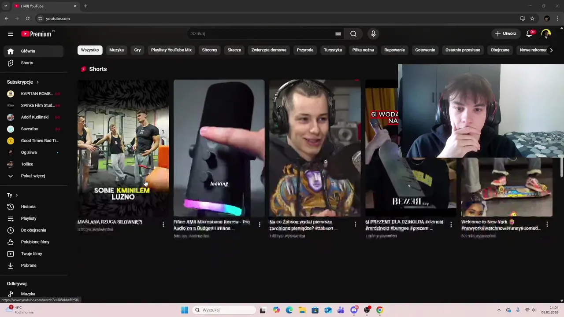Open File Explorer from taskbar
564x317 pixels.
coord(302,310)
